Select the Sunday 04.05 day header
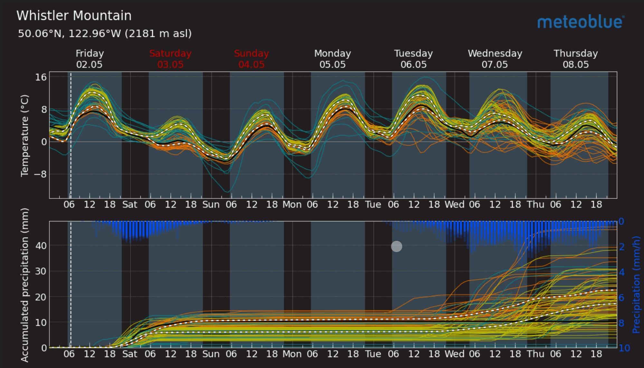The image size is (644, 368). point(251,59)
